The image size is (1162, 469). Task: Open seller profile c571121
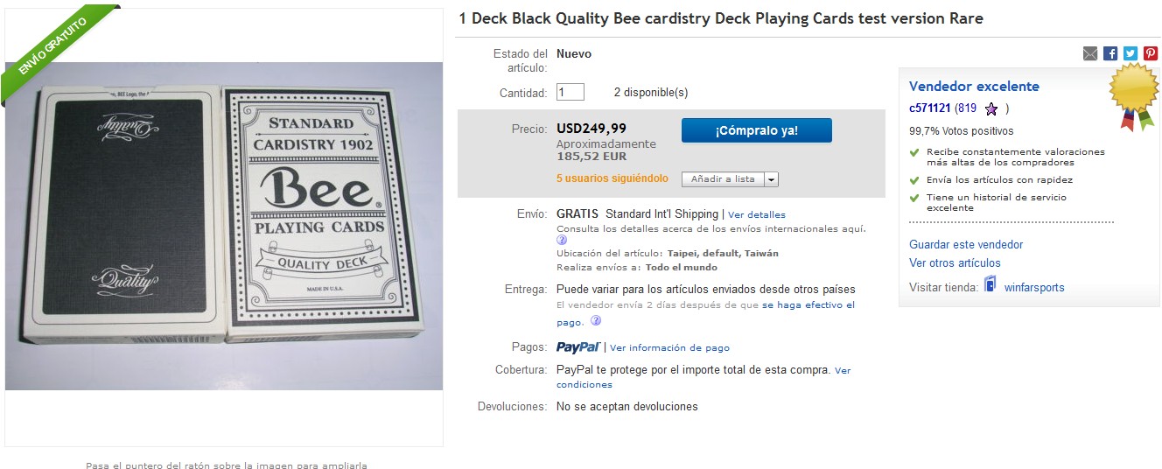point(930,108)
